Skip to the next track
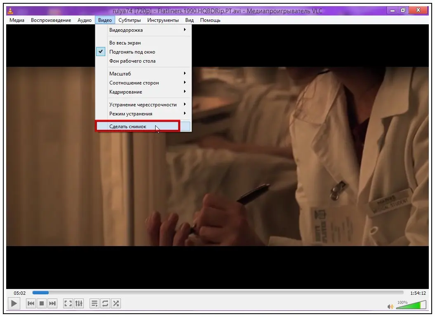Viewport: 435px width, 317px height. [x=52, y=304]
